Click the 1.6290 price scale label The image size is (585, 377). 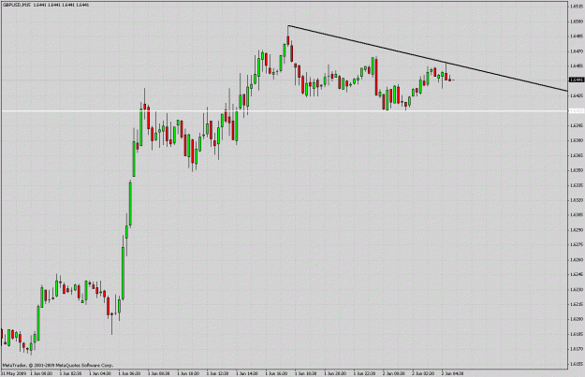[x=577, y=230]
